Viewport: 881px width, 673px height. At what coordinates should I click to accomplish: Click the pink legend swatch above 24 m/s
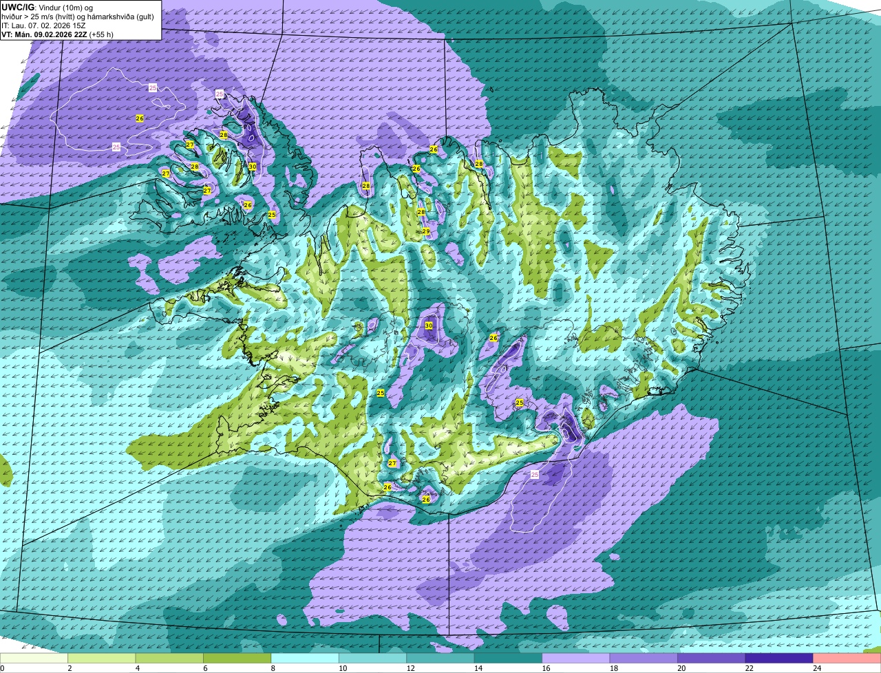coord(847,659)
